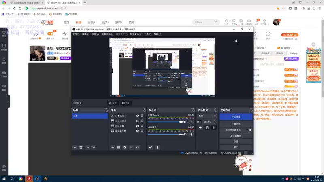Add a new scene with the plus icon
Image resolution: width=324 pixels, height=182 pixels.
click(75, 148)
